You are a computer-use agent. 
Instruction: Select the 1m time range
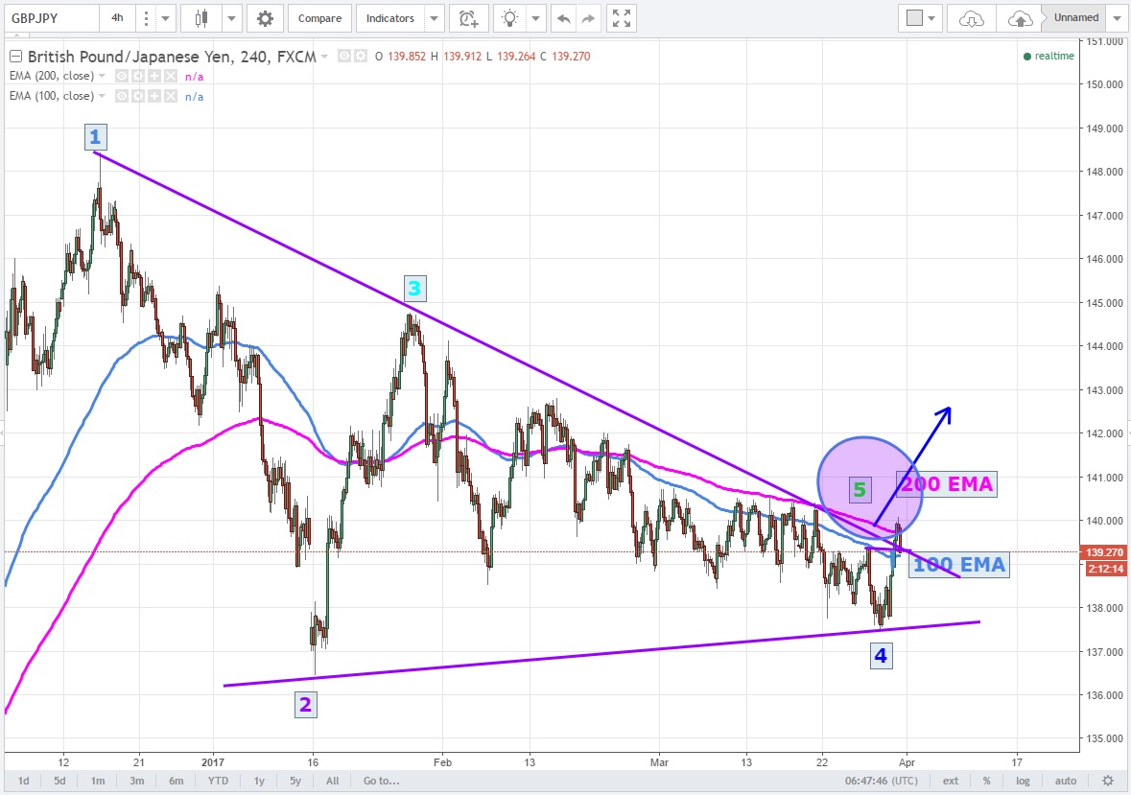tap(98, 781)
